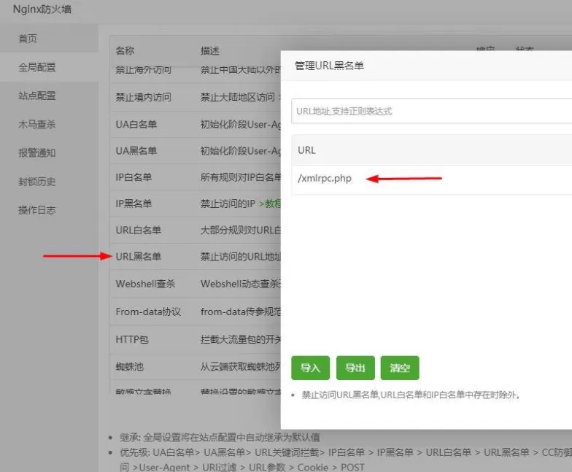572x472 pixels.
Task: Click the 导出 button
Action: [x=355, y=368]
